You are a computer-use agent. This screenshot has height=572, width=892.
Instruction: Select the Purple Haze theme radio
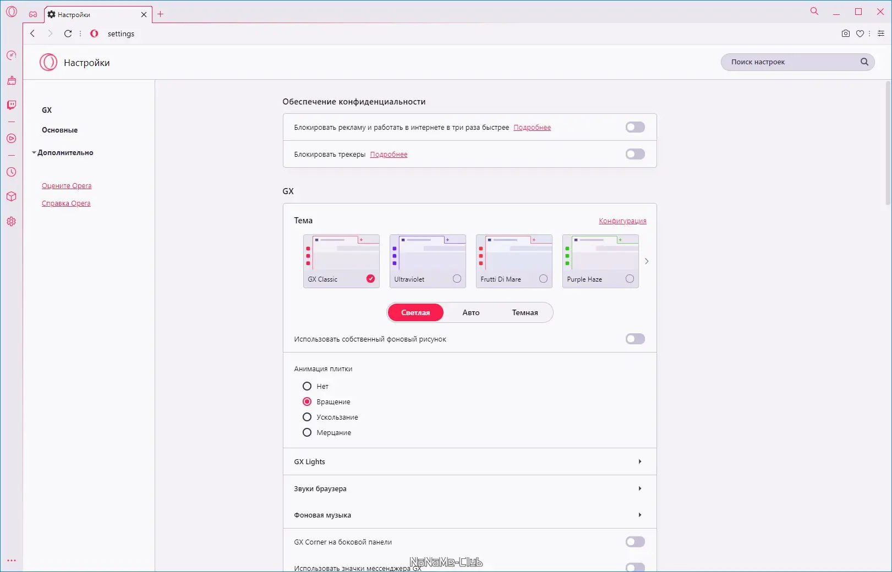pos(630,279)
